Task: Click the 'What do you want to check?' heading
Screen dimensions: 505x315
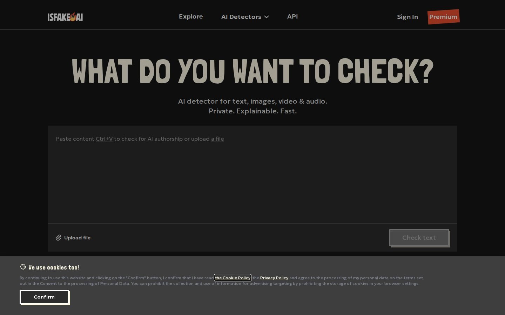Action: tap(252, 71)
